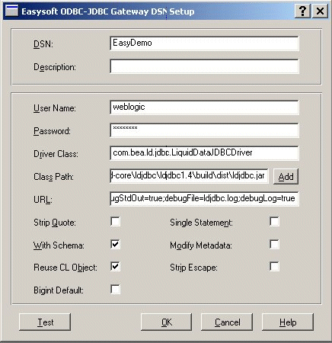Click the URL field
This screenshot has height=343, width=332.
coord(204,199)
